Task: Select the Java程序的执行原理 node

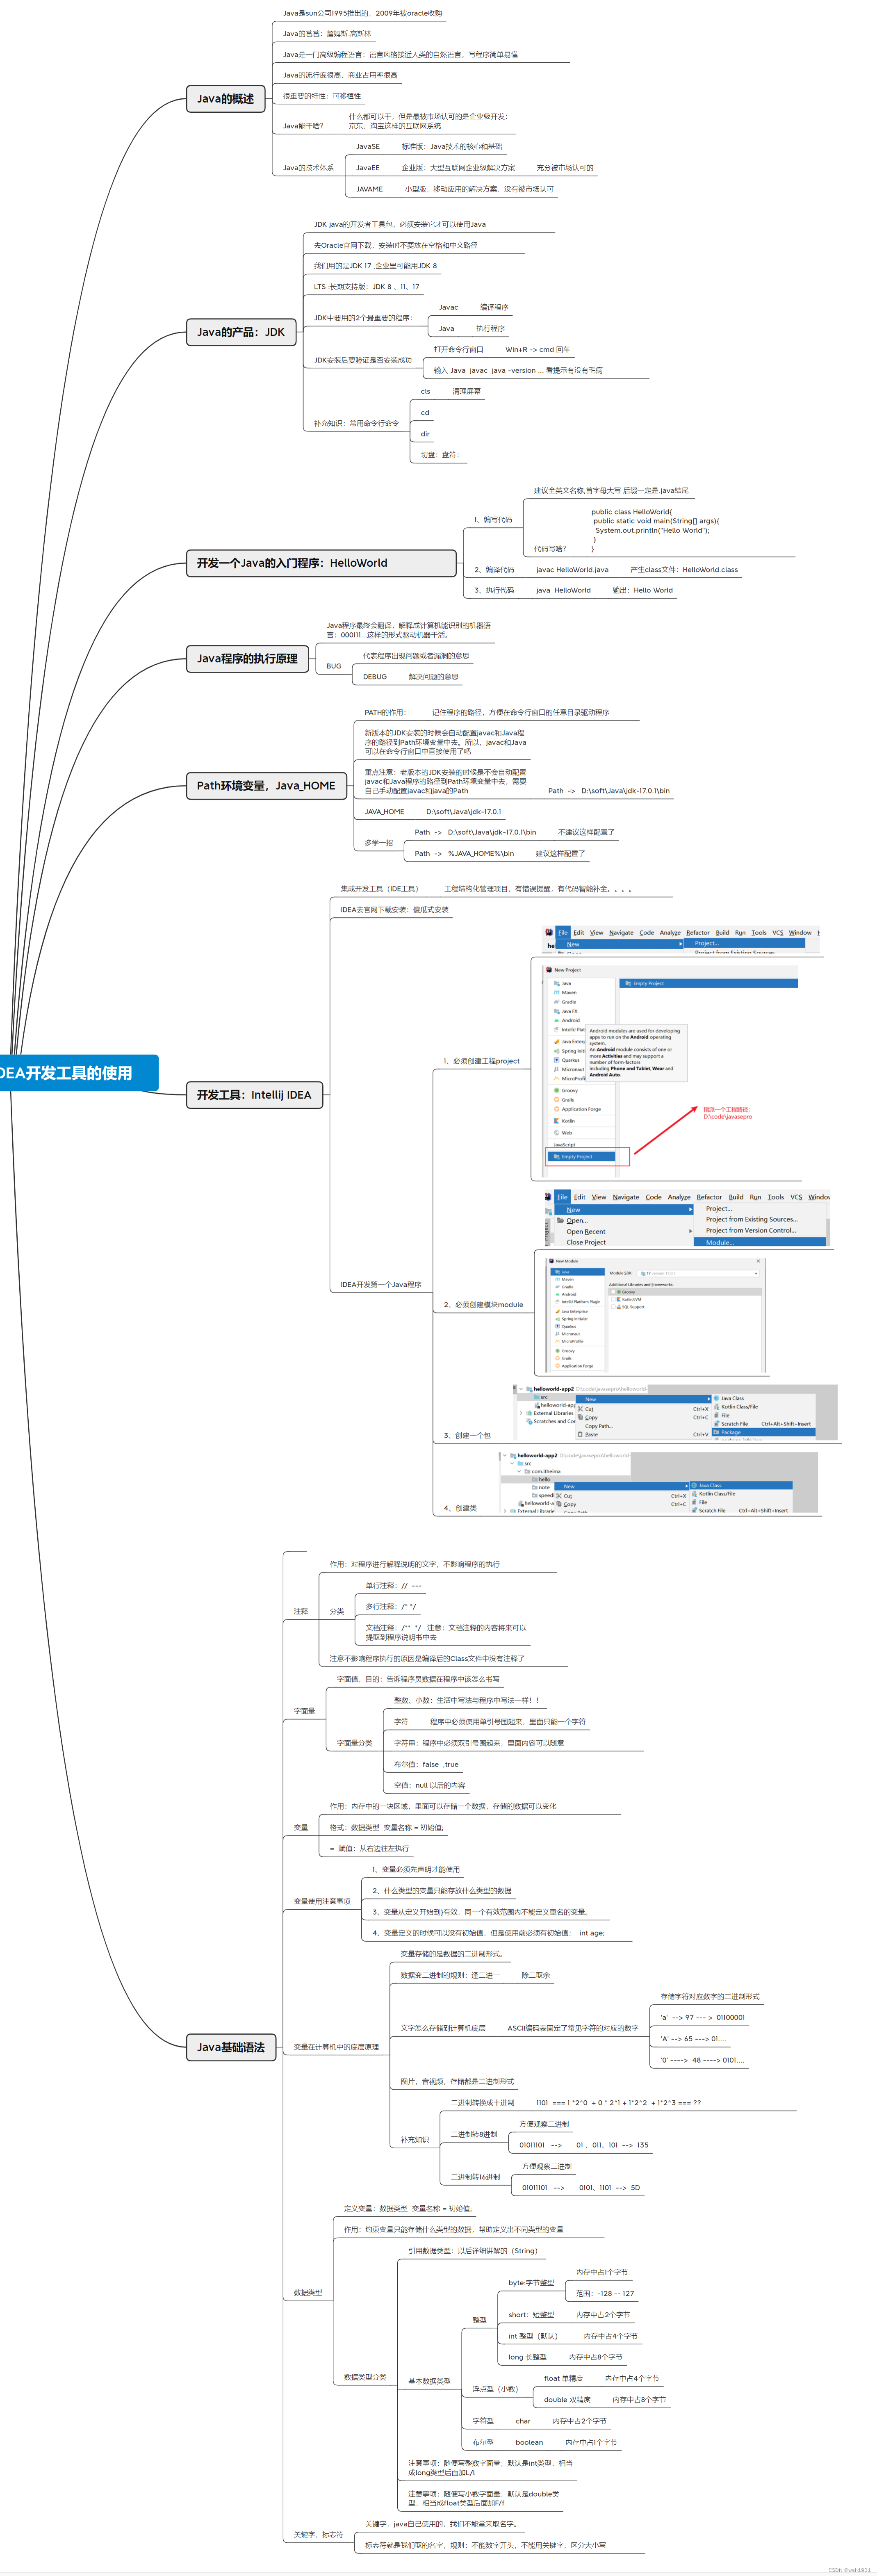Action: pyautogui.click(x=247, y=659)
